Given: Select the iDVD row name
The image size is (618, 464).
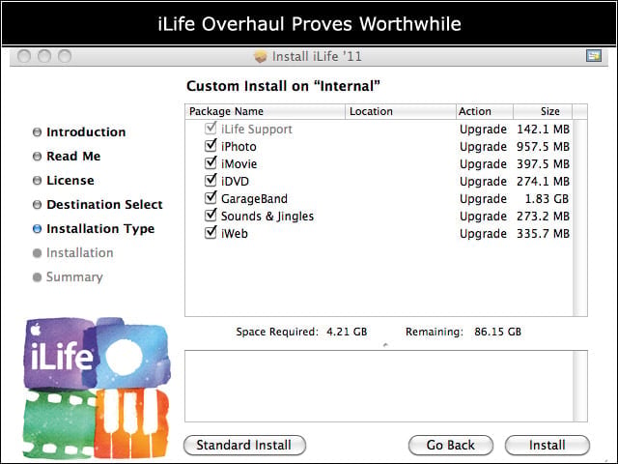Looking at the screenshot, I should pyautogui.click(x=236, y=182).
